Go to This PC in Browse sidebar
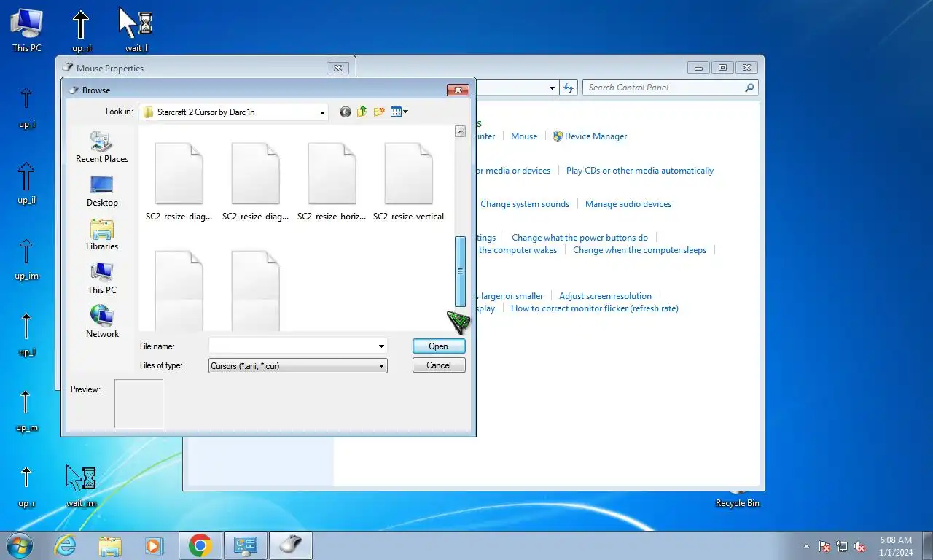The width and height of the screenshot is (933, 560). click(102, 279)
